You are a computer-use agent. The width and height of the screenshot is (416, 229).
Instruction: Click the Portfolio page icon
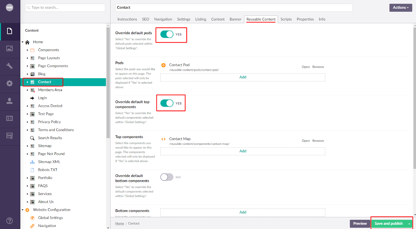32,178
